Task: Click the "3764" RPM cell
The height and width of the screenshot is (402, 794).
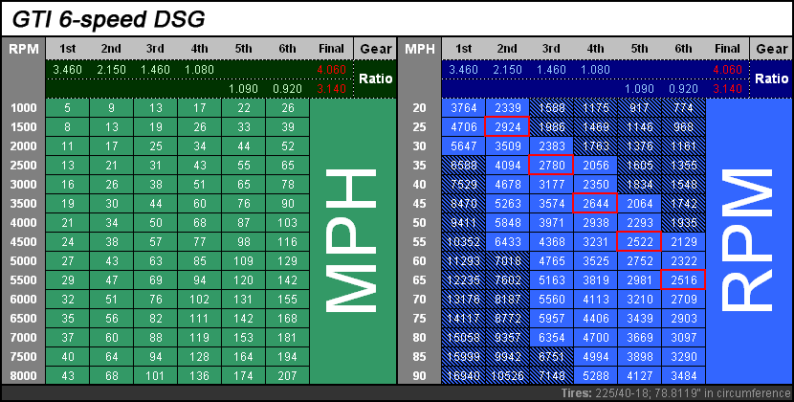Action: (x=463, y=108)
